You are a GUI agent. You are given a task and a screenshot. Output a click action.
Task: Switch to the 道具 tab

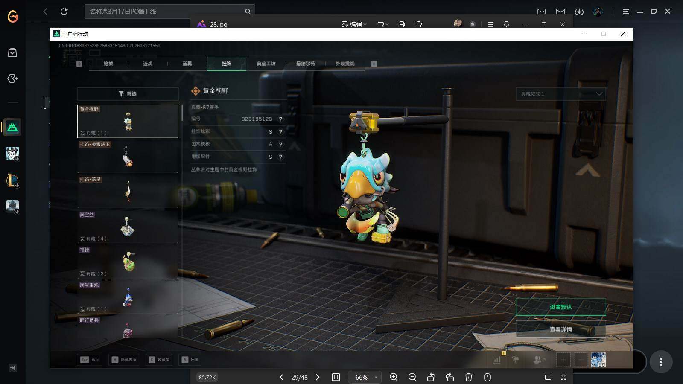click(x=187, y=64)
